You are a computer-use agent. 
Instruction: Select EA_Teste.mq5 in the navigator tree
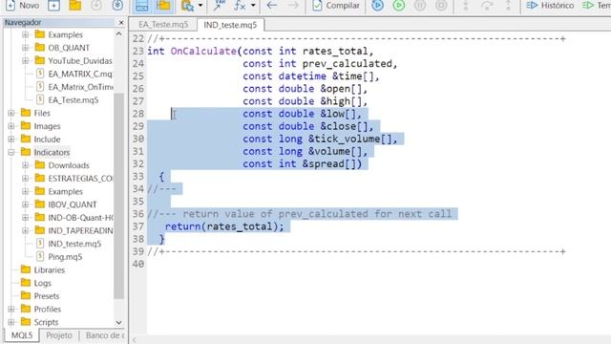click(74, 99)
